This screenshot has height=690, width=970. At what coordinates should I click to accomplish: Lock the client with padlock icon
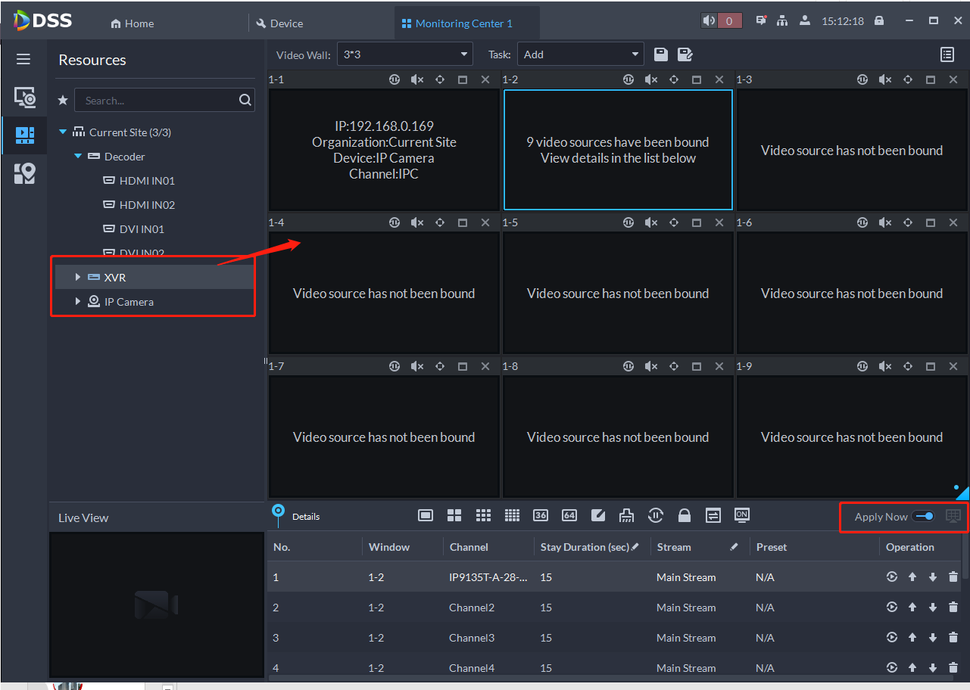point(879,21)
